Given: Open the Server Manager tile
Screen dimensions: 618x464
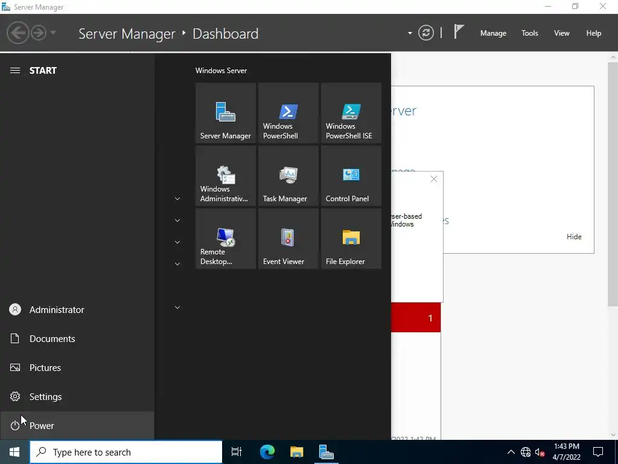Looking at the screenshot, I should pos(226,113).
